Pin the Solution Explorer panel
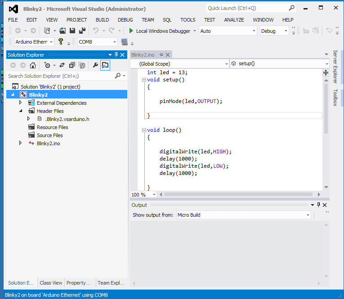The height and width of the screenshot is (299, 344). pyautogui.click(x=116, y=54)
